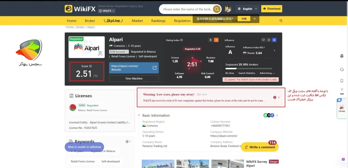Open the Broker menu item

point(90,21)
